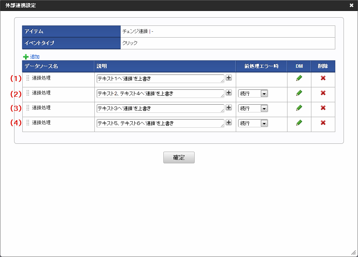Open the 追加 link to add a data source

pos(35,57)
